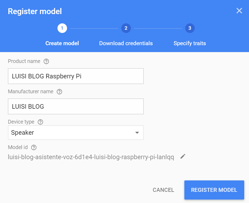Viewport: 249px width, 203px height.
Task: Switch to the Download credentials step
Action: [x=126, y=43]
